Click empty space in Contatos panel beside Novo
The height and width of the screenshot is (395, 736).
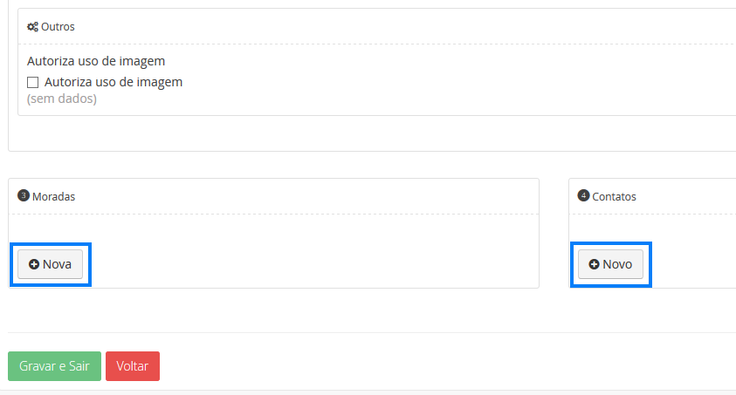[690, 262]
